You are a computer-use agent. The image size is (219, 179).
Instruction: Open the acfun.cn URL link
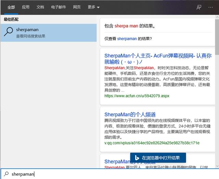tap(137, 96)
